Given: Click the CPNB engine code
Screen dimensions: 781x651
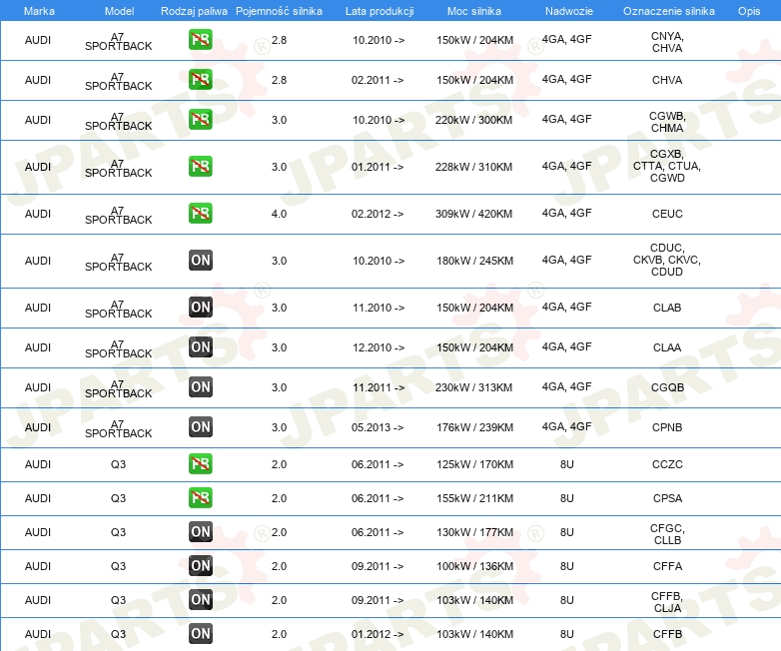Looking at the screenshot, I should pyautogui.click(x=667, y=427).
